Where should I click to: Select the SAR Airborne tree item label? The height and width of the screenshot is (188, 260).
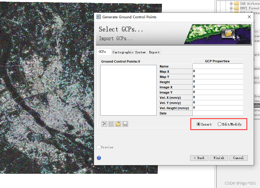click(x=250, y=3)
